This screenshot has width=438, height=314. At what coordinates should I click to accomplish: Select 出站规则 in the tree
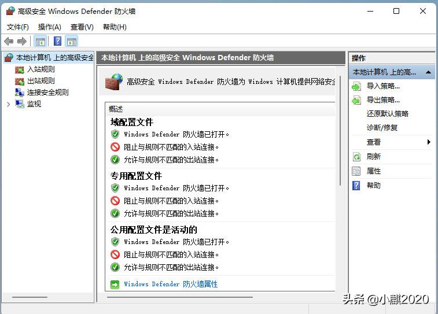(x=41, y=81)
